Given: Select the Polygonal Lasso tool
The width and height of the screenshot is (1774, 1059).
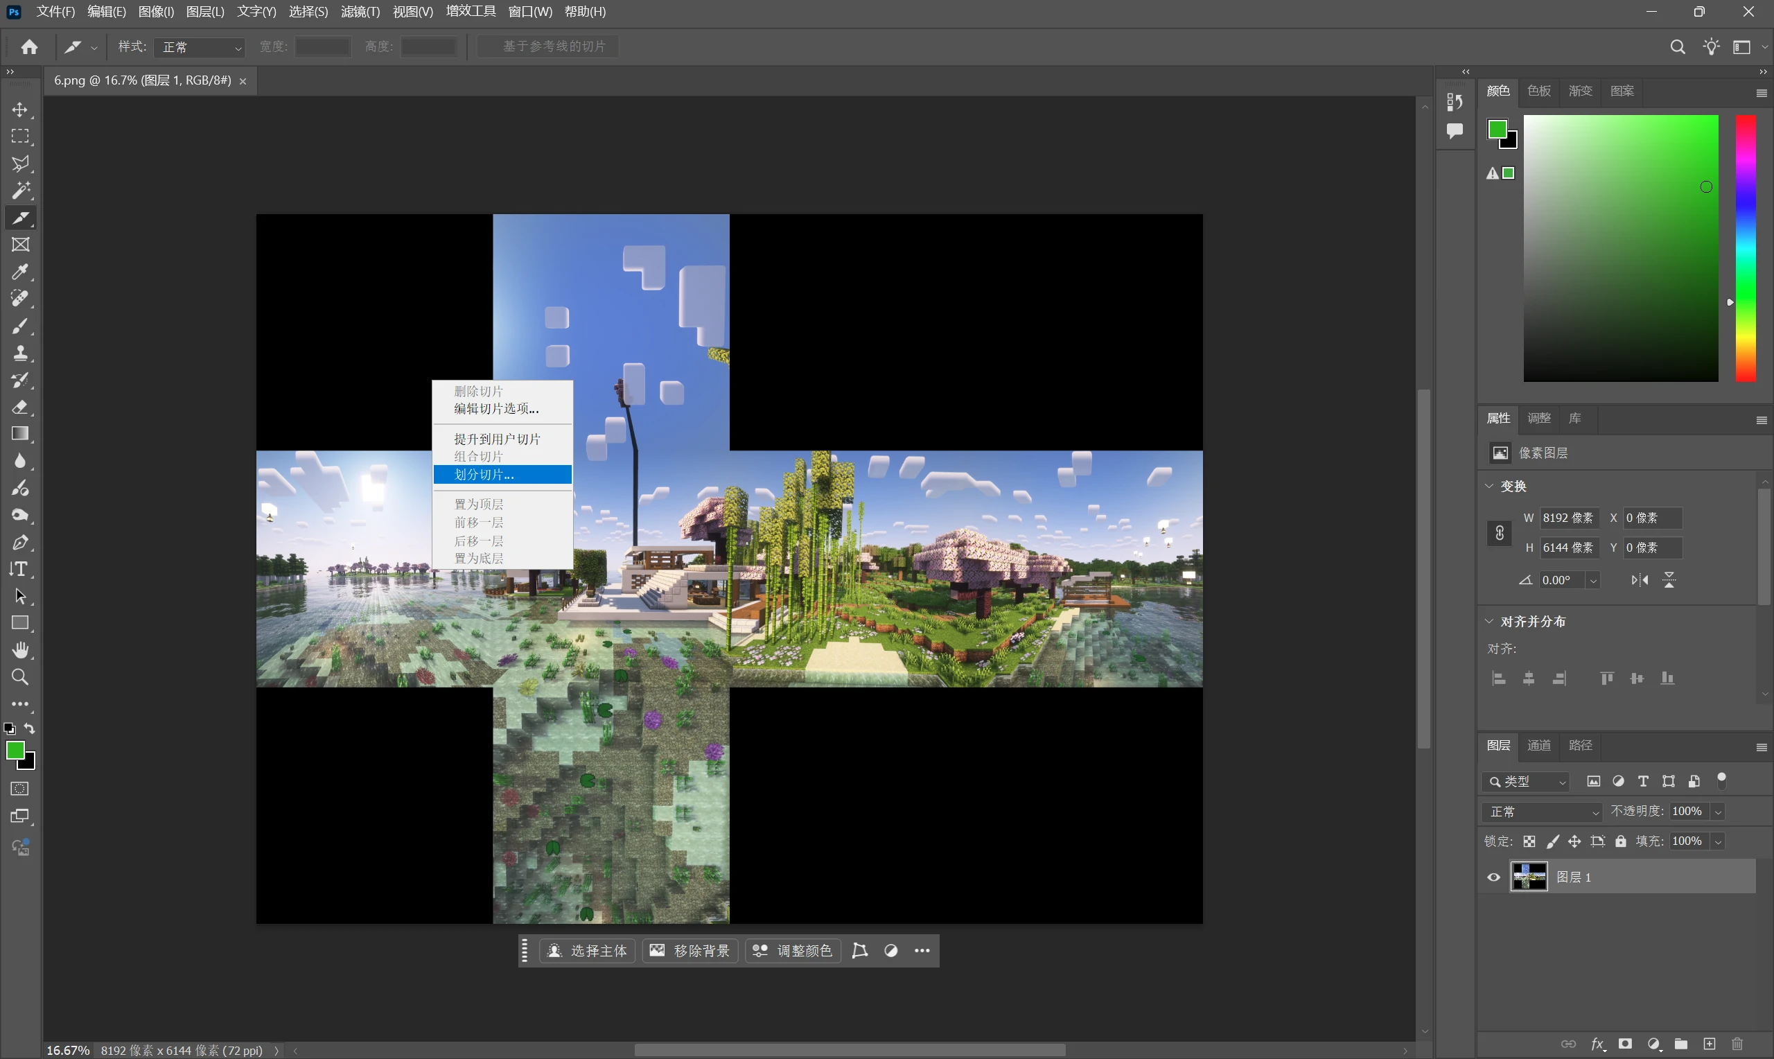Looking at the screenshot, I should point(20,164).
